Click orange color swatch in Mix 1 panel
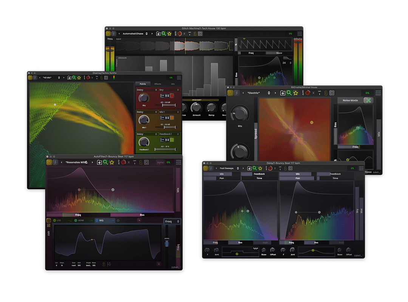The image size is (408, 302). [172, 118]
